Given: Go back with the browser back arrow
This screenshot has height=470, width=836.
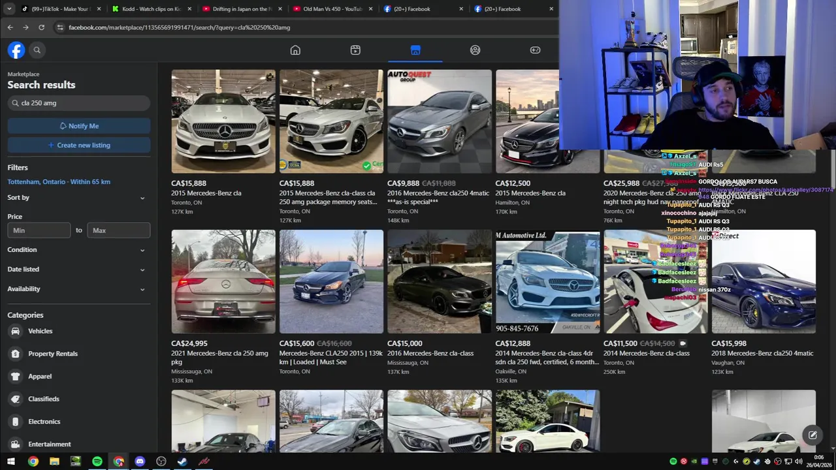Looking at the screenshot, I should tap(10, 27).
